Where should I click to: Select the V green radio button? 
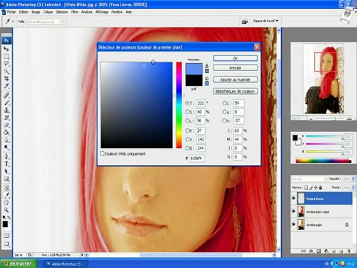point(187,140)
